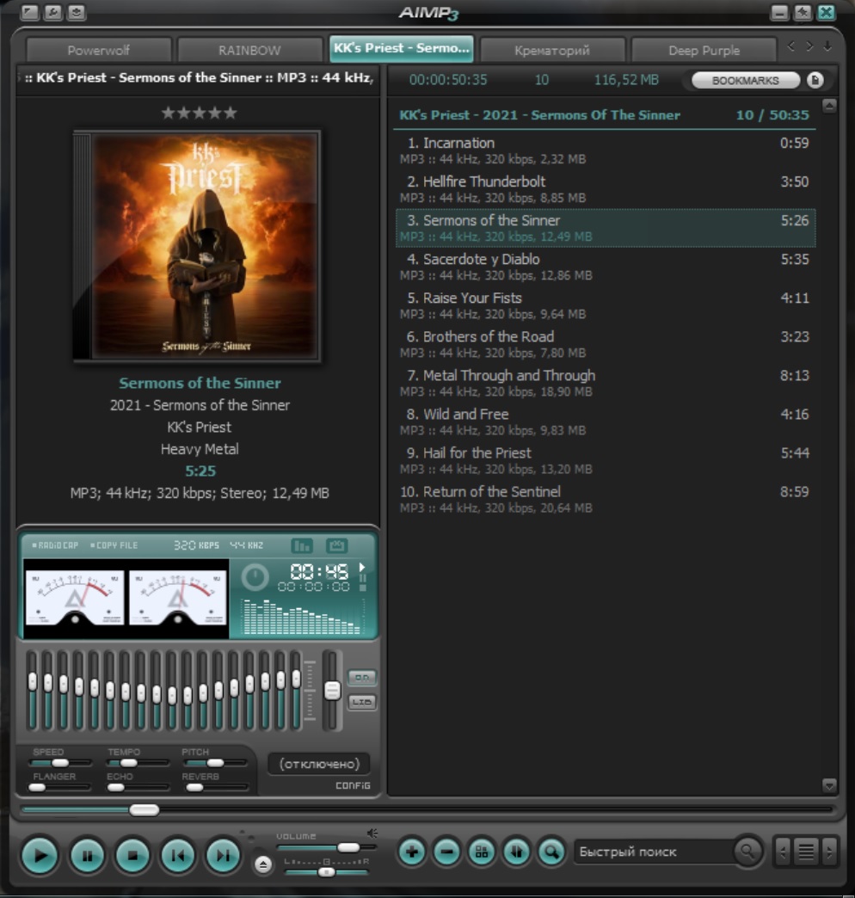Select track 9. Hail for the Priest

click(606, 460)
